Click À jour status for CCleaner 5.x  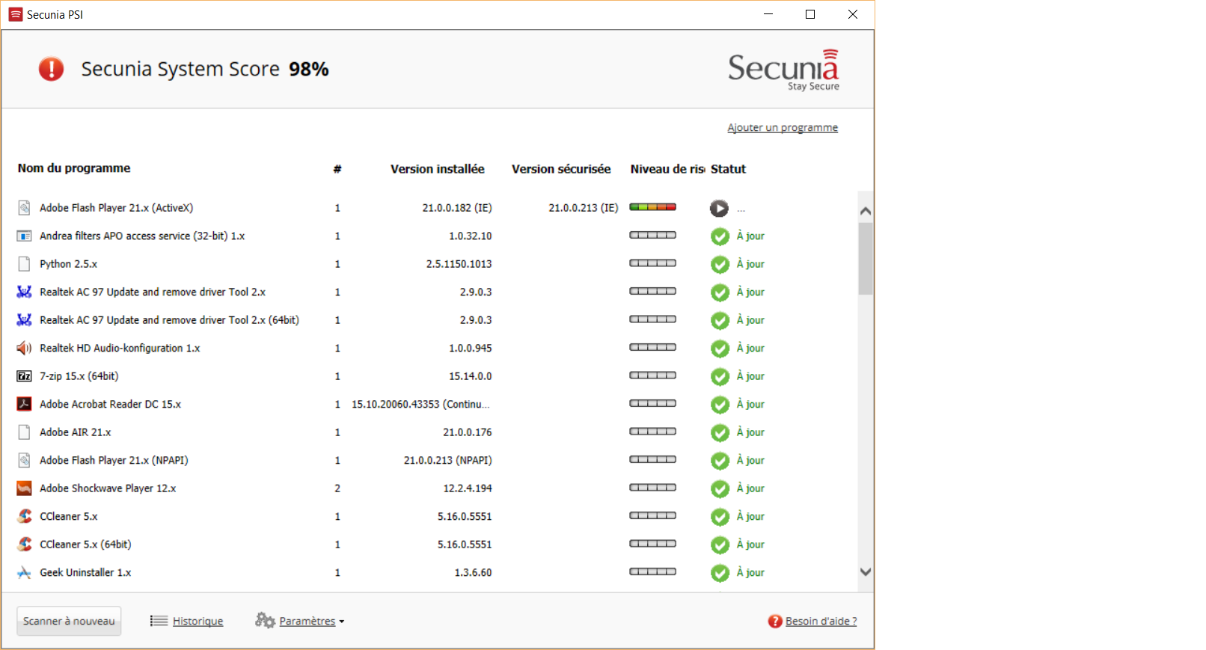750,517
